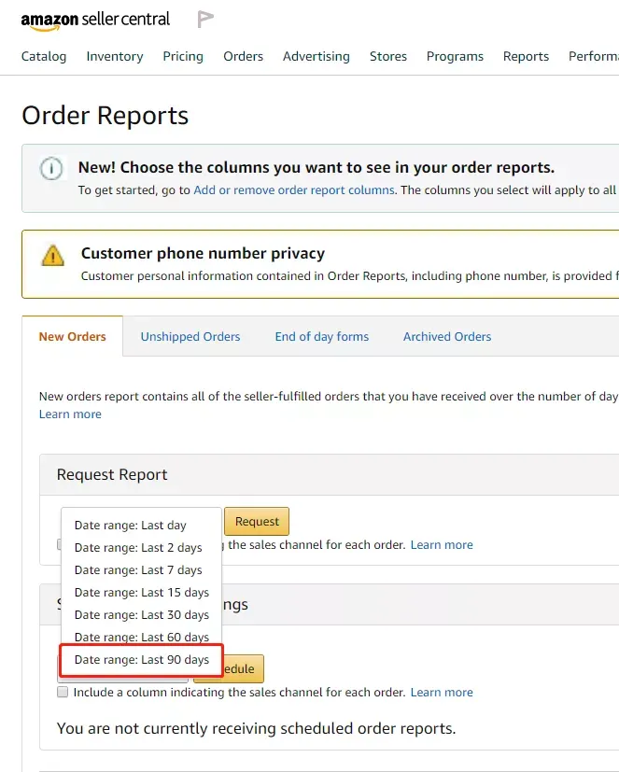Image resolution: width=619 pixels, height=772 pixels.
Task: Open the Programs menu
Action: coord(455,56)
